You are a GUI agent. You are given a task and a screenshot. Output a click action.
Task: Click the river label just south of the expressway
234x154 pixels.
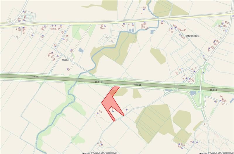70,89
